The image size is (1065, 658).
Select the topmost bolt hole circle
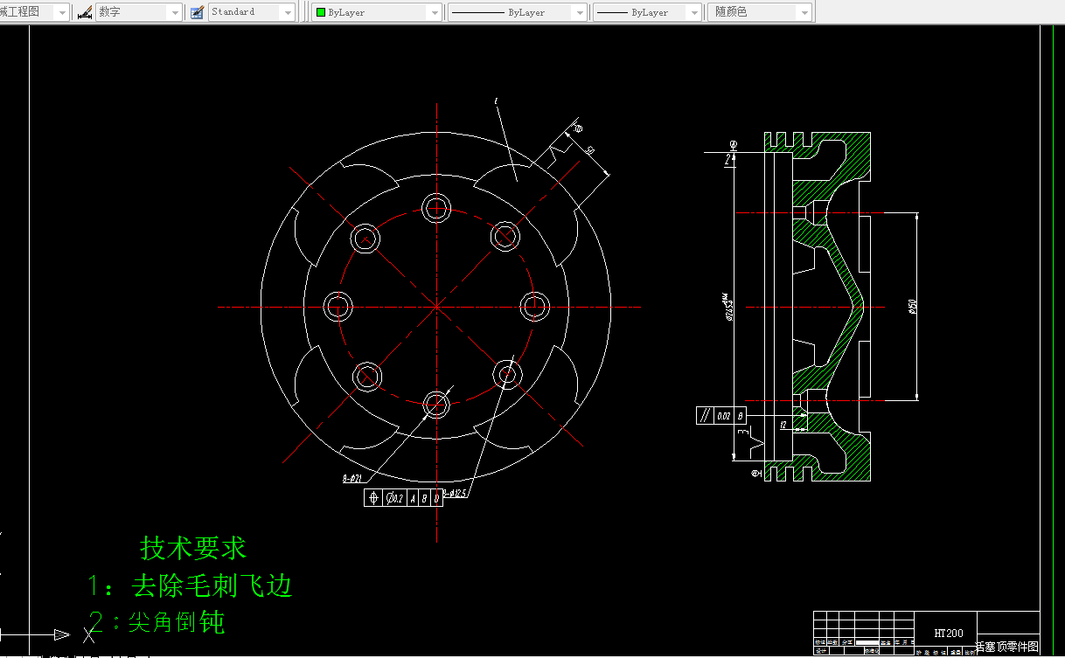(436, 207)
